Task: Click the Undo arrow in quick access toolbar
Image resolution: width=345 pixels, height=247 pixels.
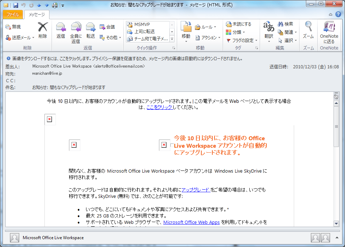Action: (23, 5)
